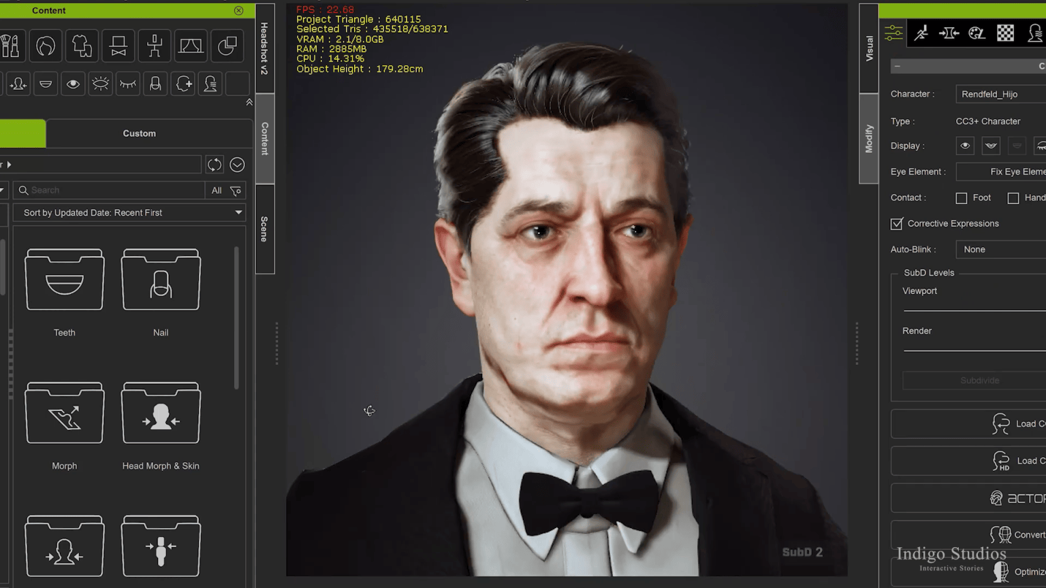Enable the Foot contact checkbox
Viewport: 1046px width, 588px height.
(x=962, y=198)
